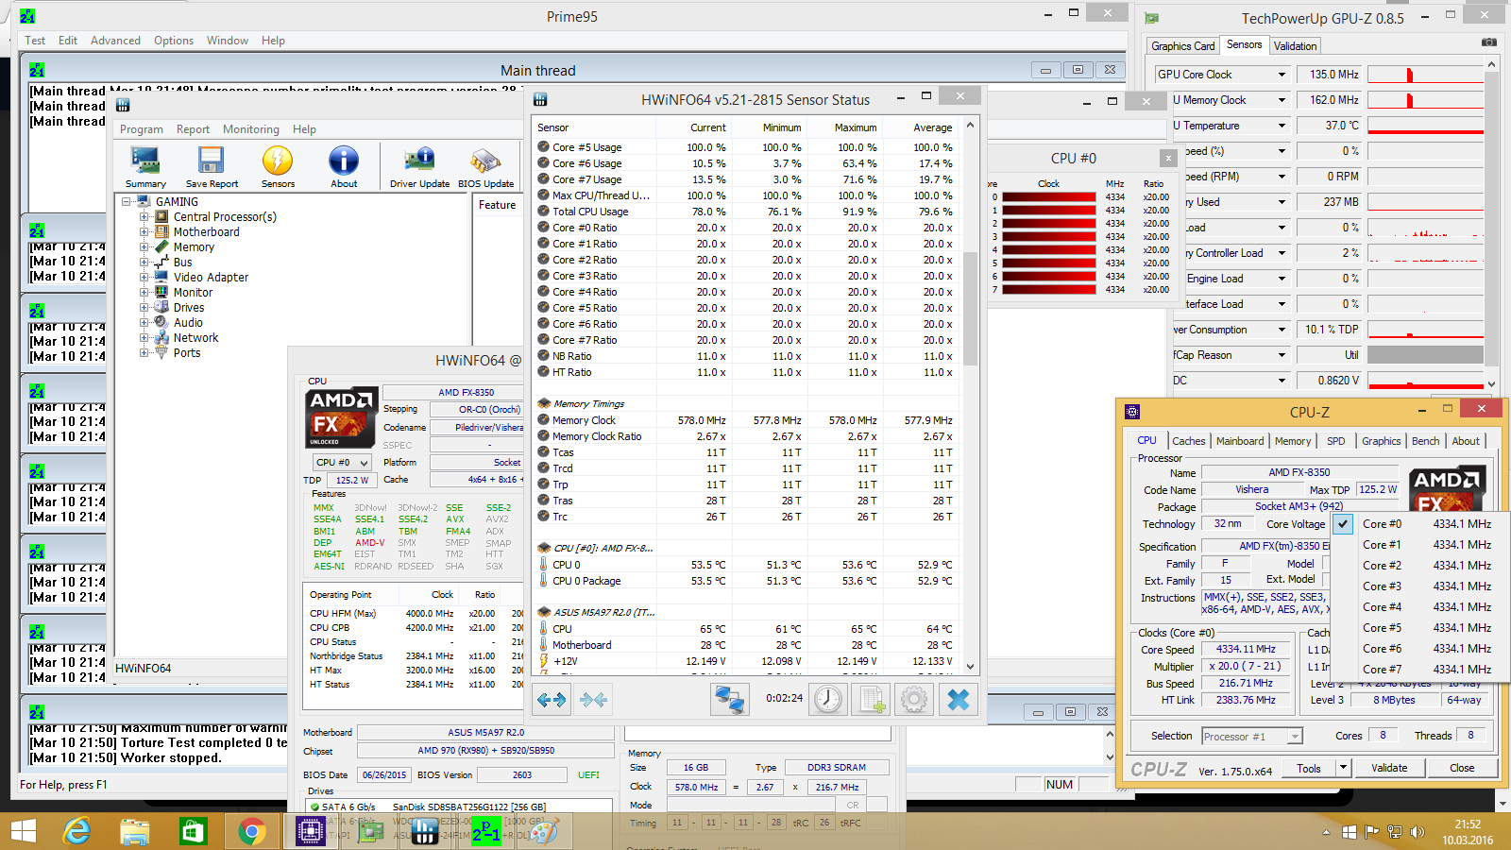Image resolution: width=1511 pixels, height=850 pixels.
Task: Open sensor settings via the gear icon
Action: point(914,700)
